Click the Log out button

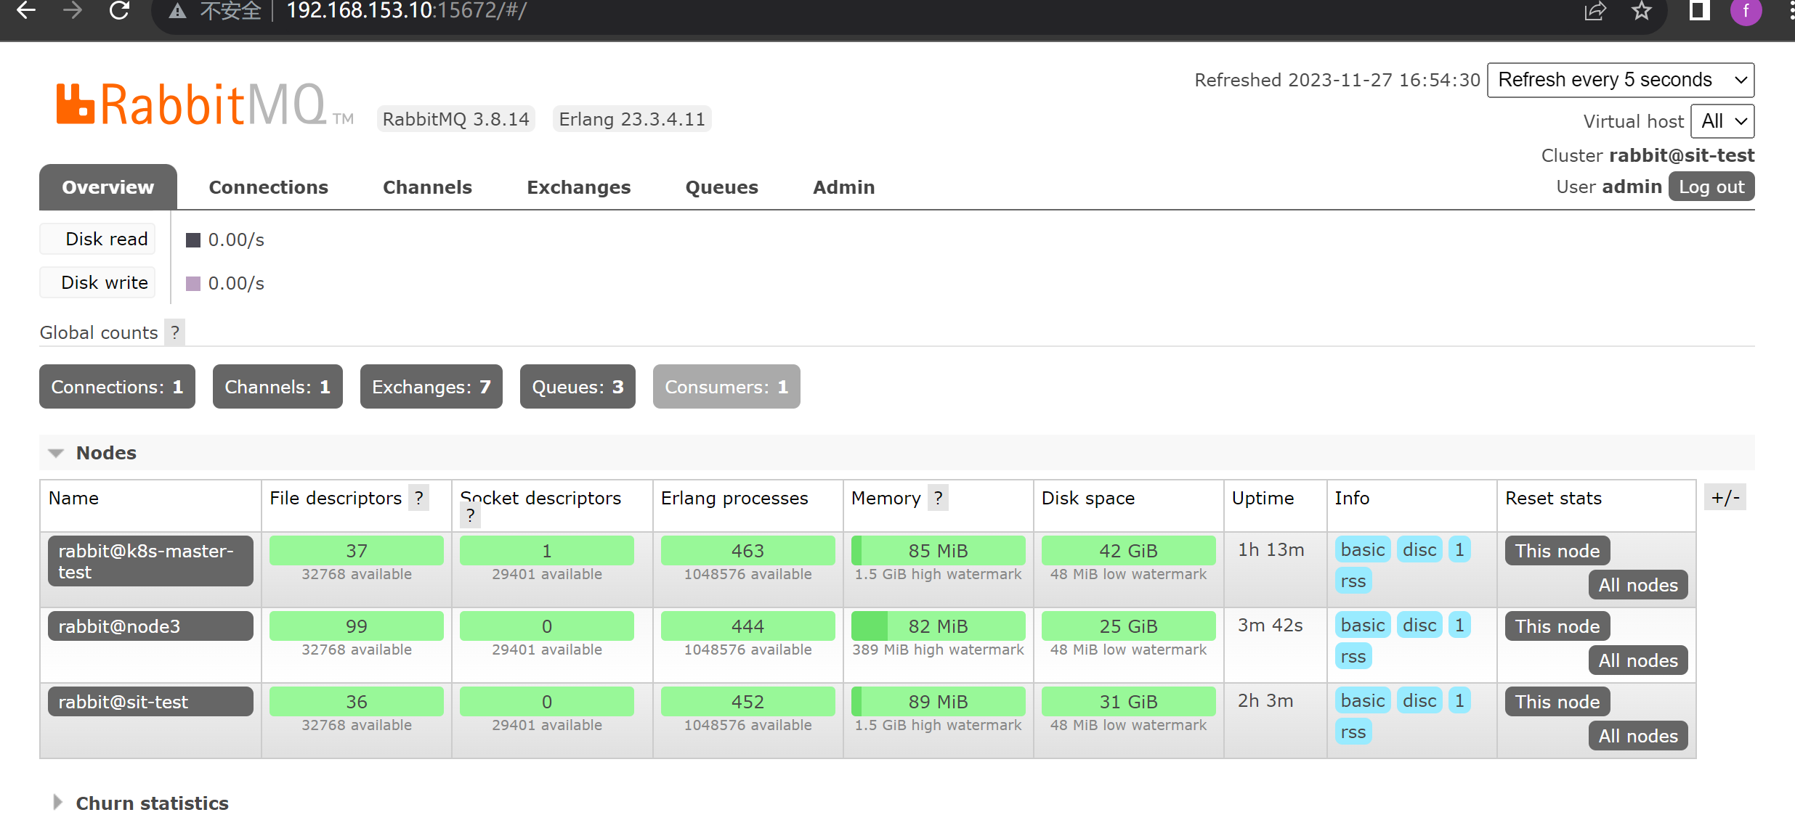(1711, 187)
